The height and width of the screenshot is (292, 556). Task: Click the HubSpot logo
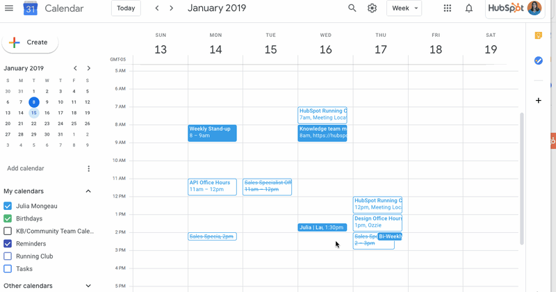pyautogui.click(x=506, y=8)
